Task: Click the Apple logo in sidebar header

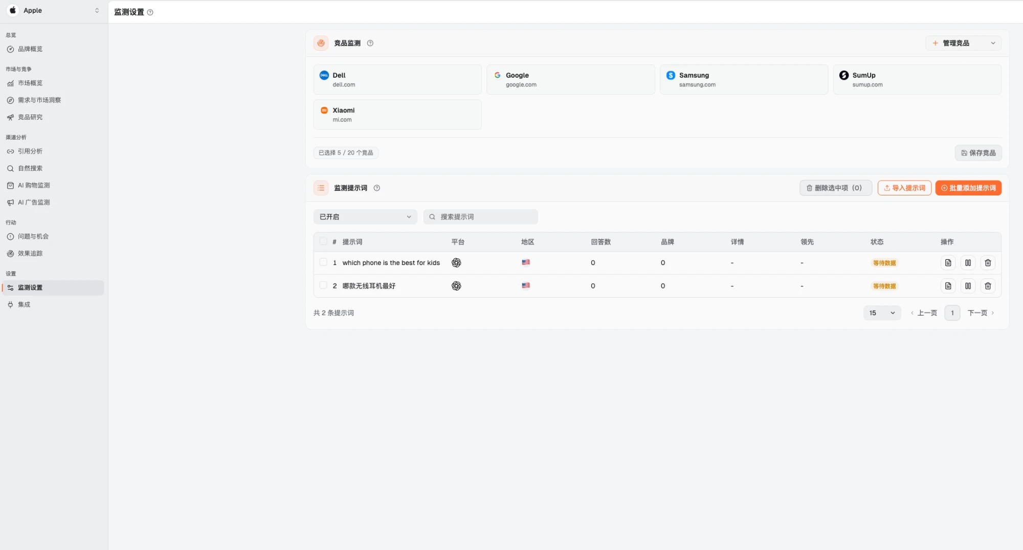Action: [13, 10]
